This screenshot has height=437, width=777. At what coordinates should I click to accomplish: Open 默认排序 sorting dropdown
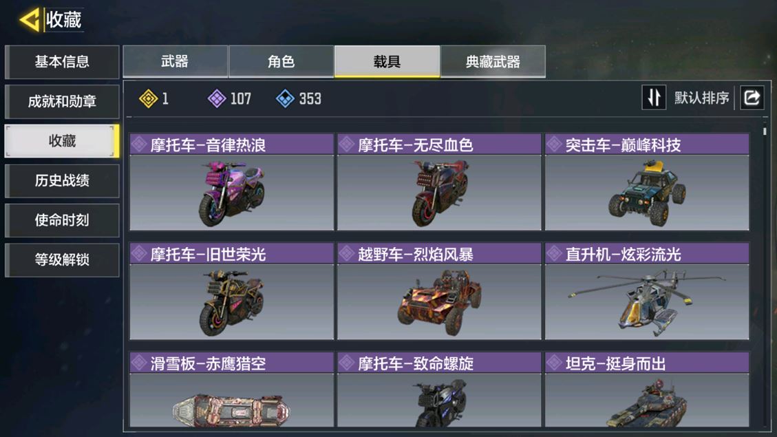(x=701, y=98)
